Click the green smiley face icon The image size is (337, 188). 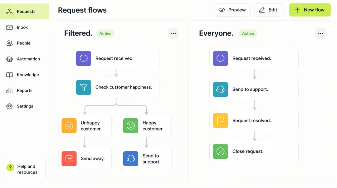click(x=131, y=125)
